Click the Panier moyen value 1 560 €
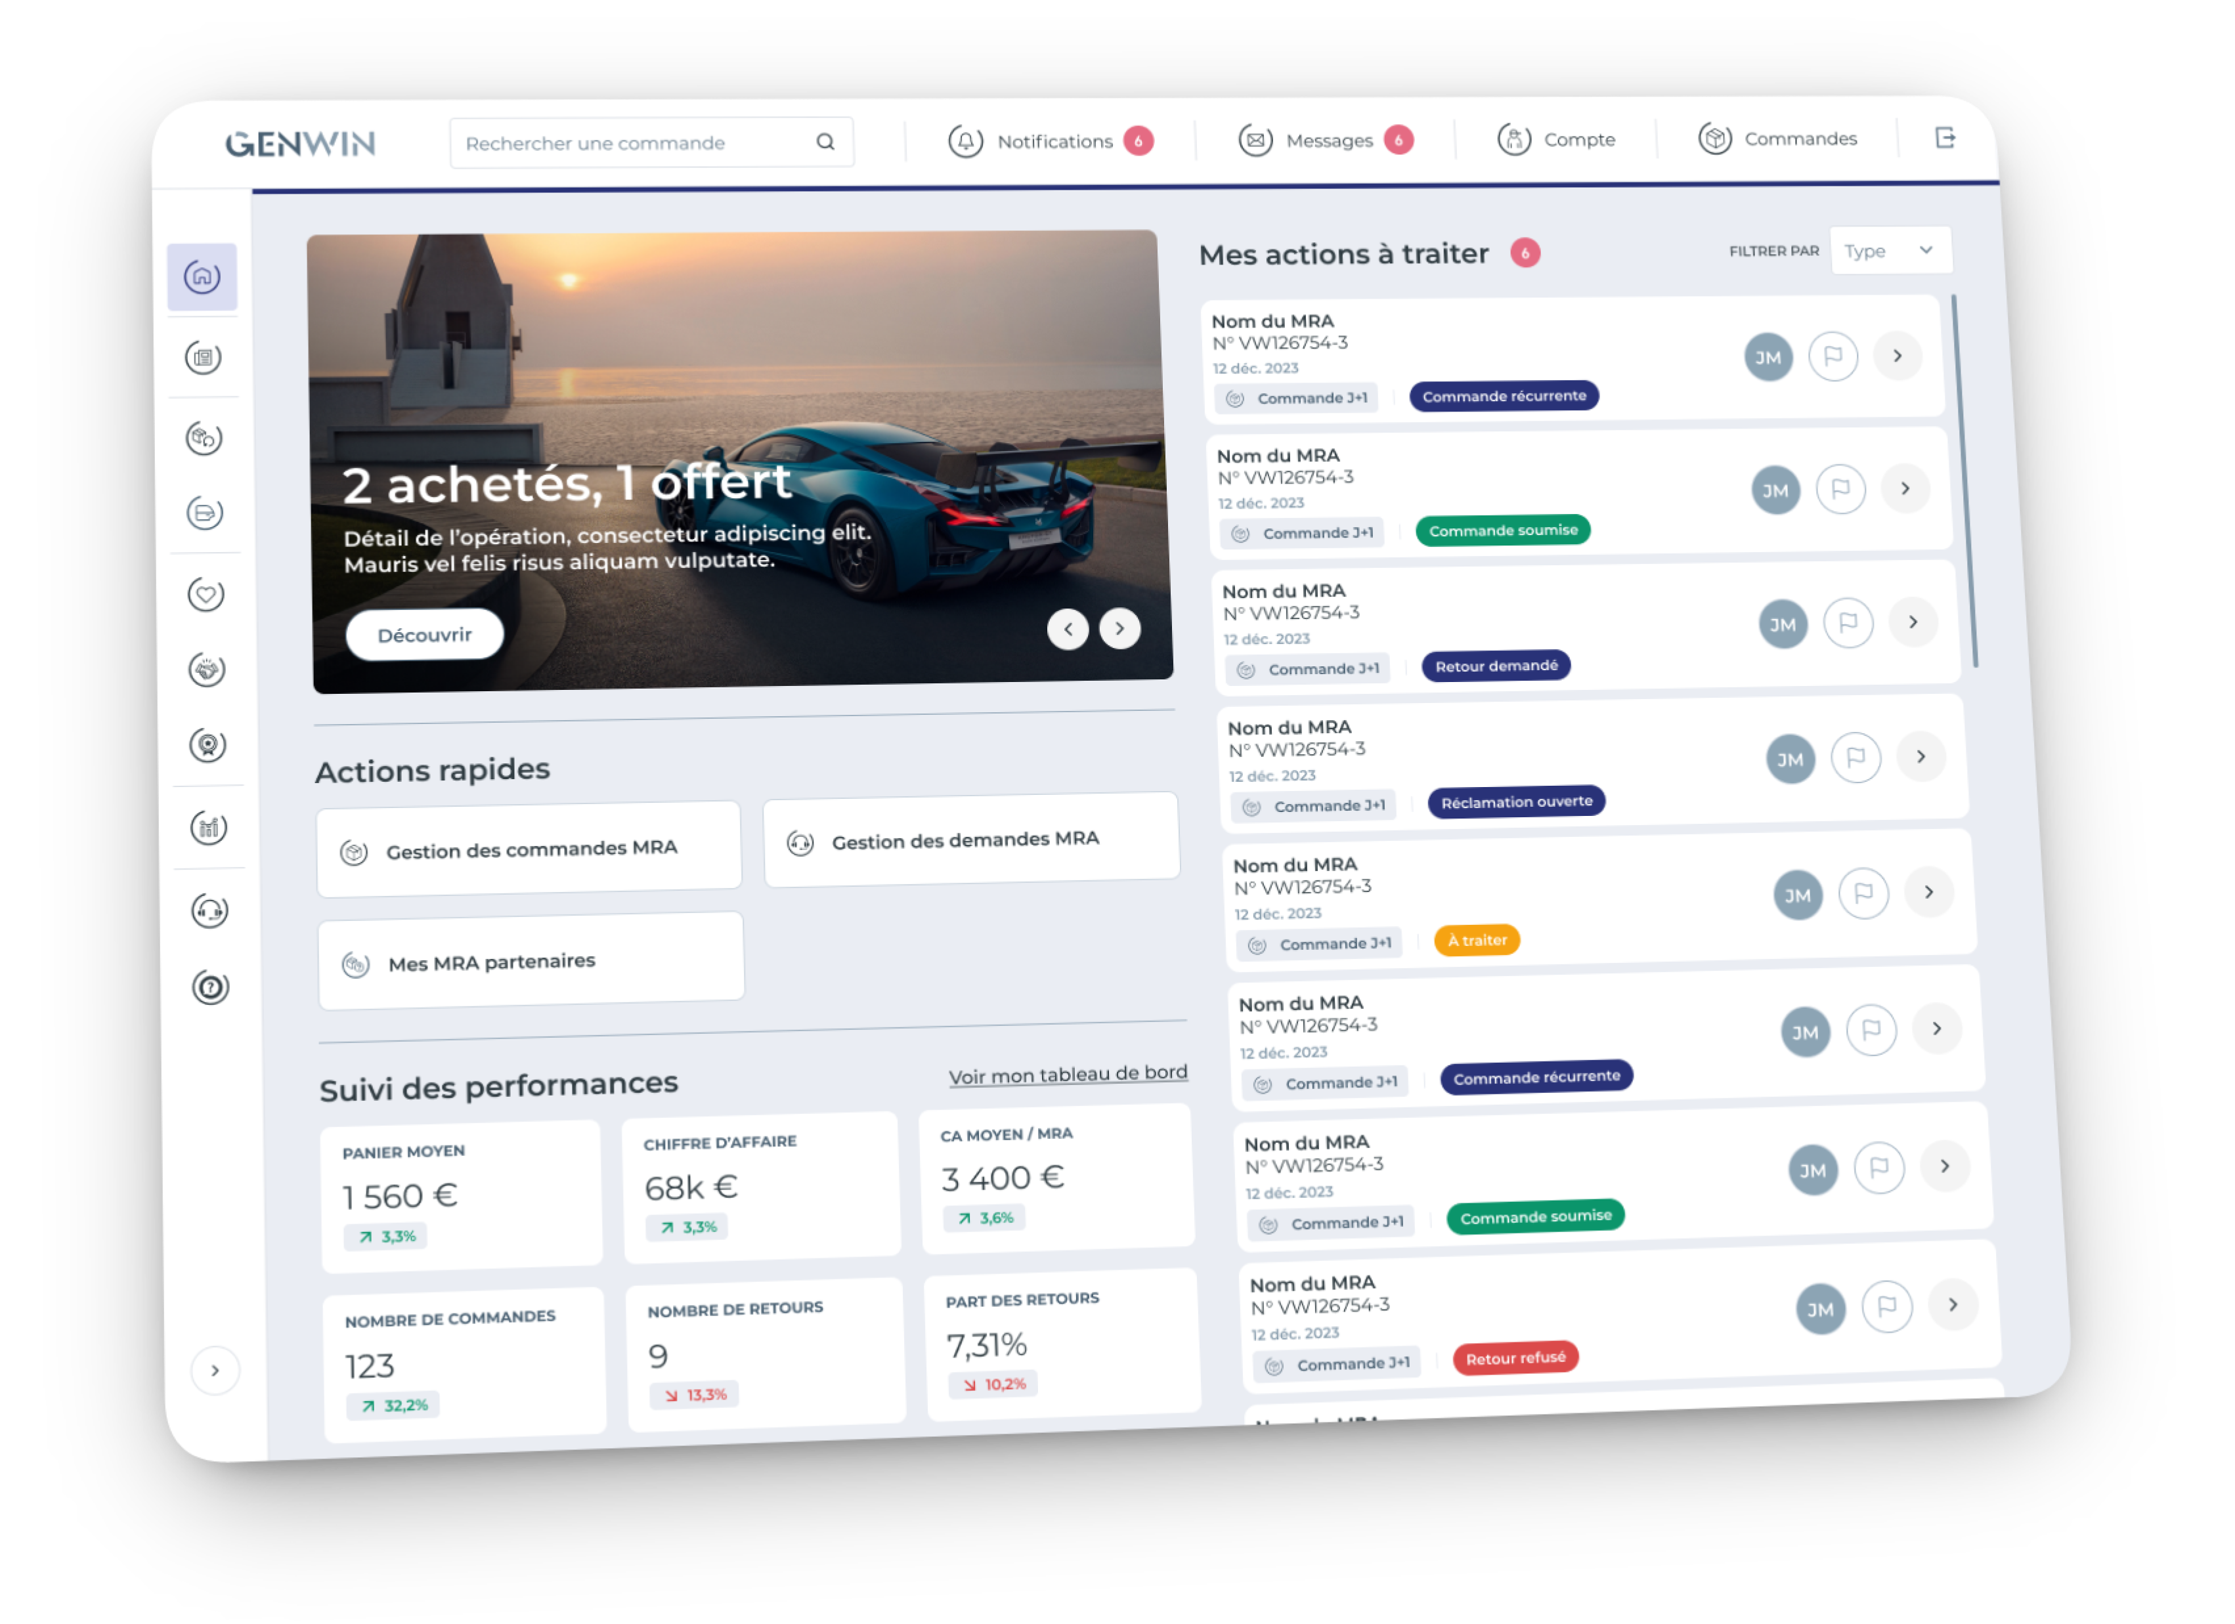This screenshot has width=2235, height=1624. 399,1196
